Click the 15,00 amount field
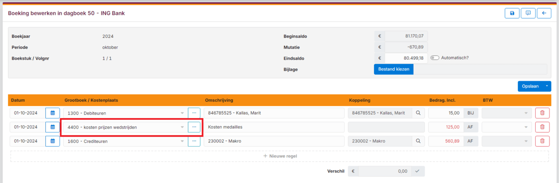The image size is (559, 183). [446, 113]
